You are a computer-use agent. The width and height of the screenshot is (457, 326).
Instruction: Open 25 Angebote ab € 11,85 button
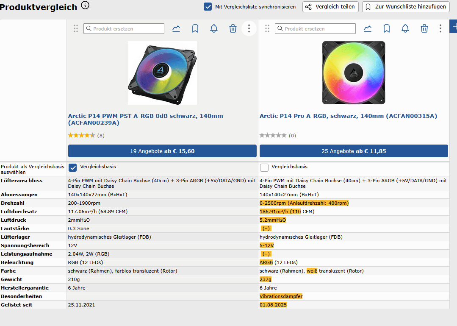point(354,151)
